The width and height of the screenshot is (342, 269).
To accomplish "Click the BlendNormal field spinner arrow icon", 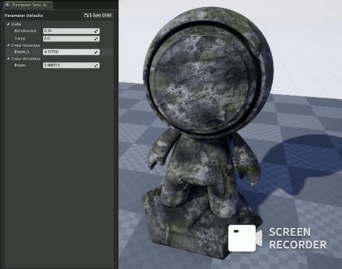I will [x=96, y=31].
